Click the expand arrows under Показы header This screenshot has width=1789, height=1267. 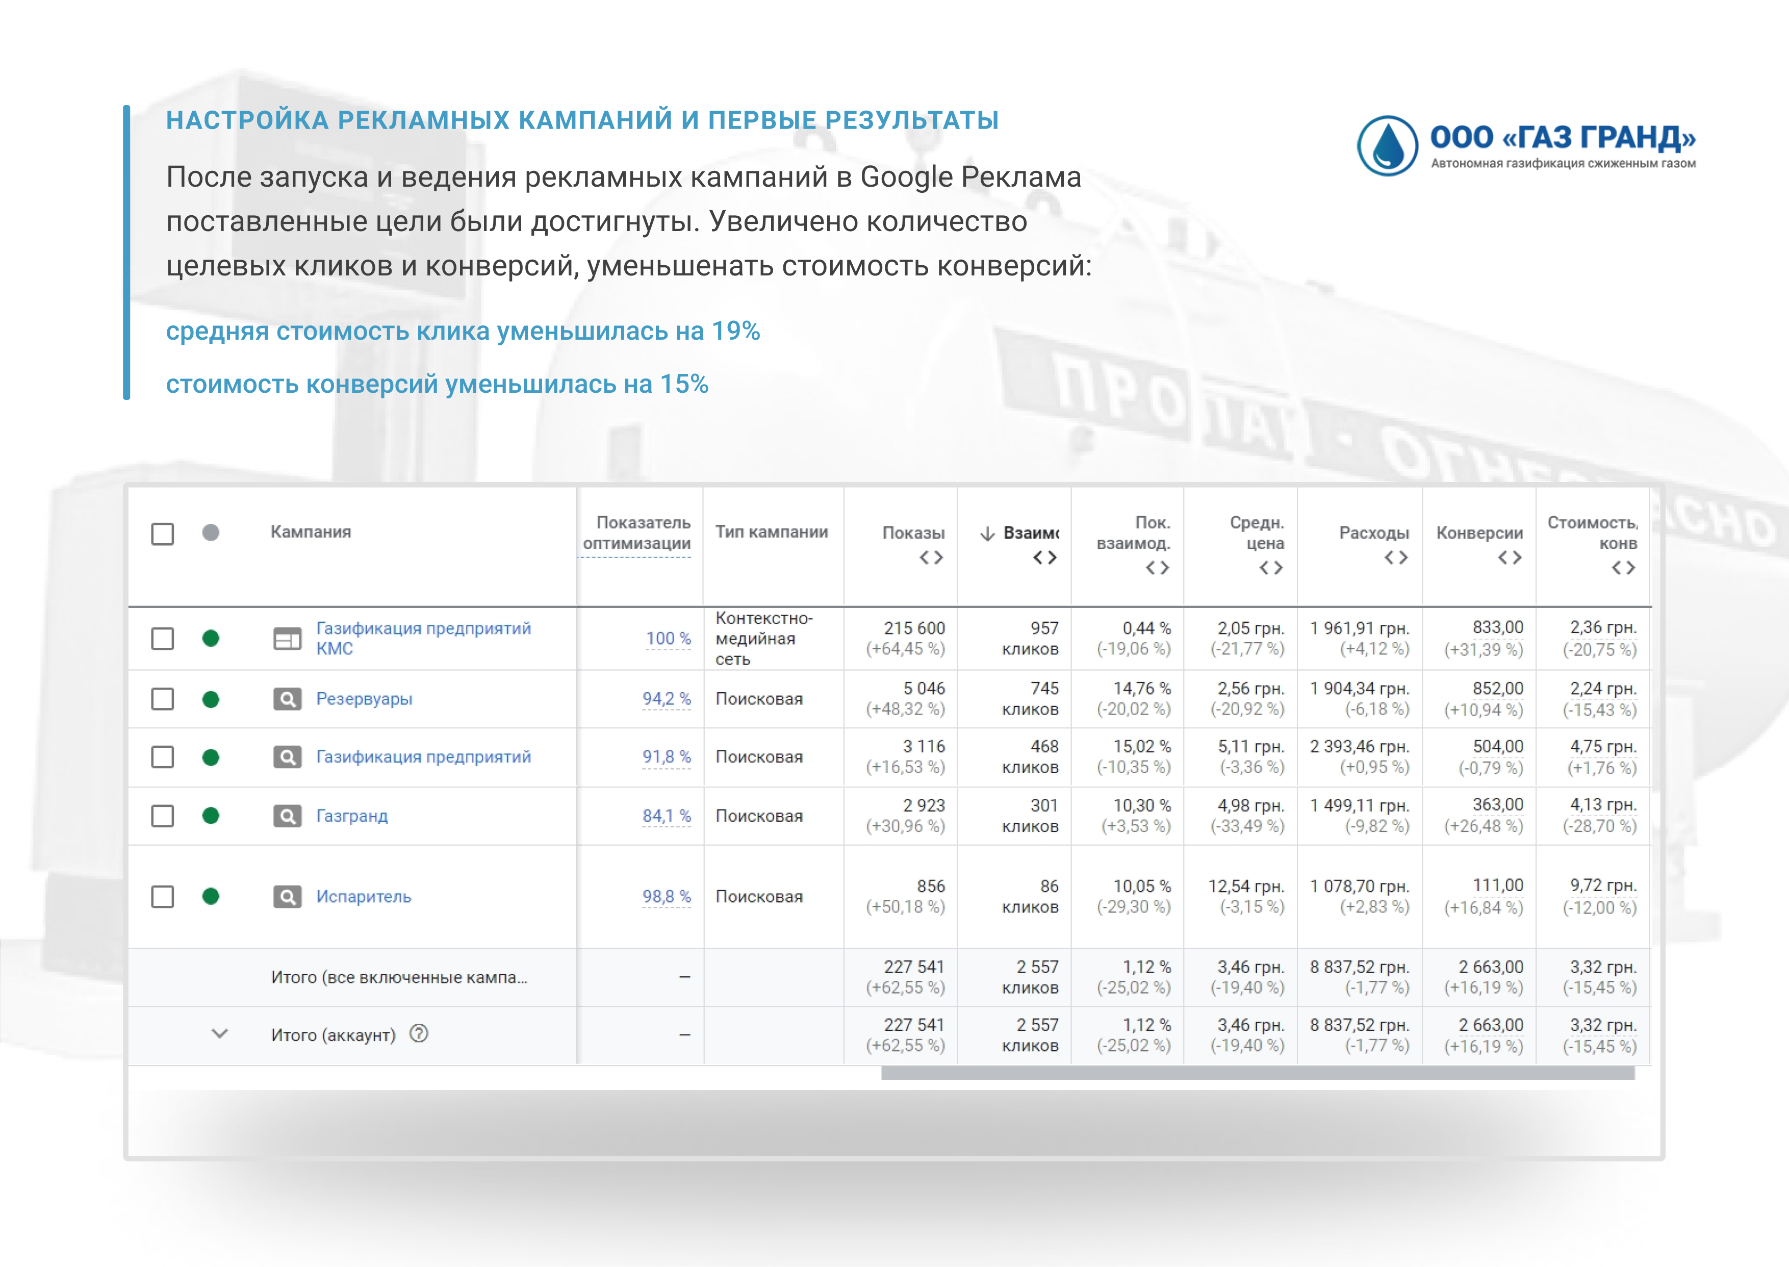tap(931, 558)
